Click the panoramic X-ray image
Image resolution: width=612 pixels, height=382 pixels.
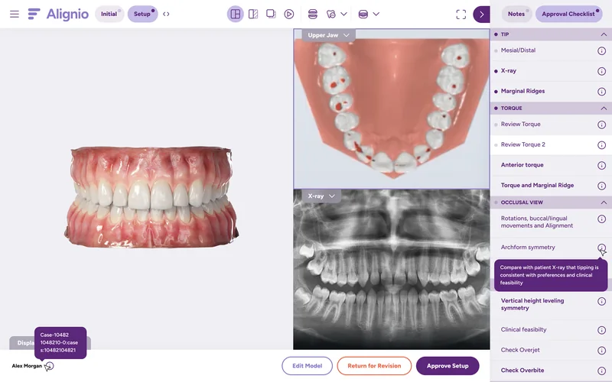click(392, 270)
